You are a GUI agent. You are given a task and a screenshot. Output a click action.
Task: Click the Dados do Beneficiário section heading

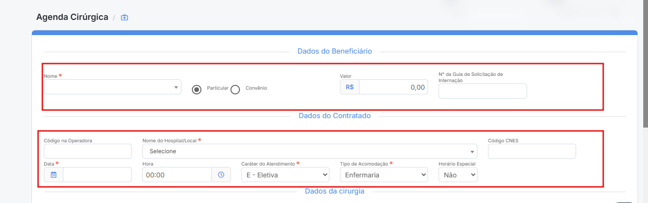point(335,51)
